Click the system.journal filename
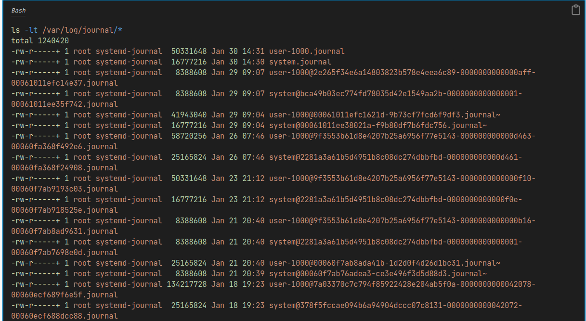Image resolution: width=586 pixels, height=321 pixels. [x=300, y=62]
